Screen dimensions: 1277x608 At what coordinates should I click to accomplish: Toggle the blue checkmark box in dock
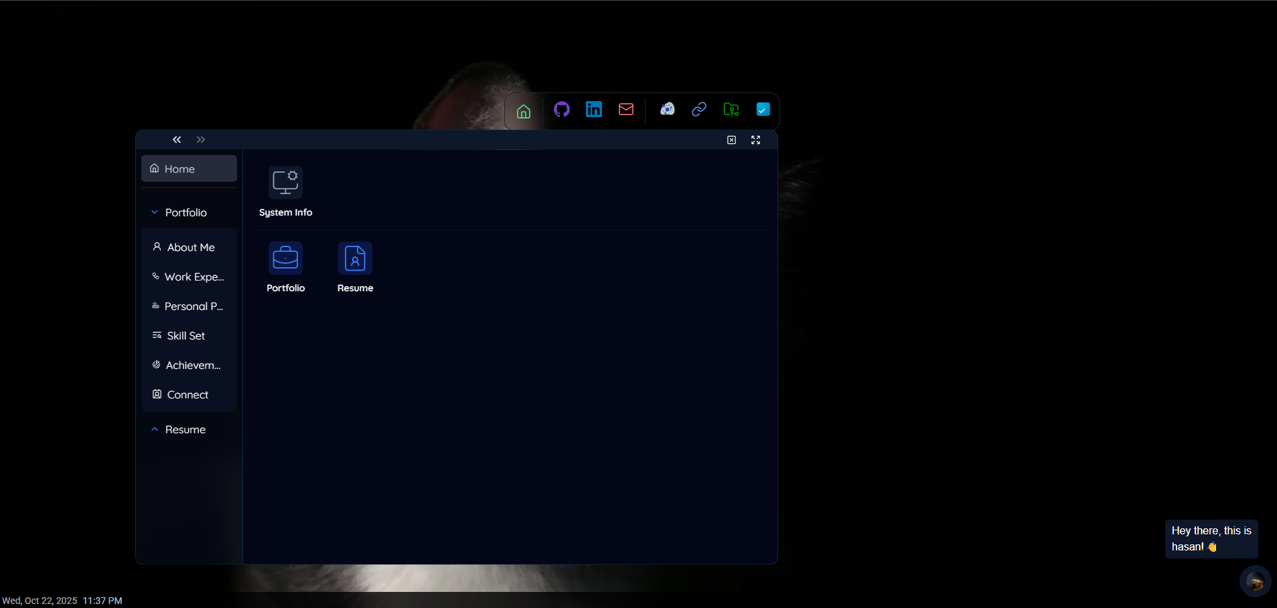pos(763,110)
